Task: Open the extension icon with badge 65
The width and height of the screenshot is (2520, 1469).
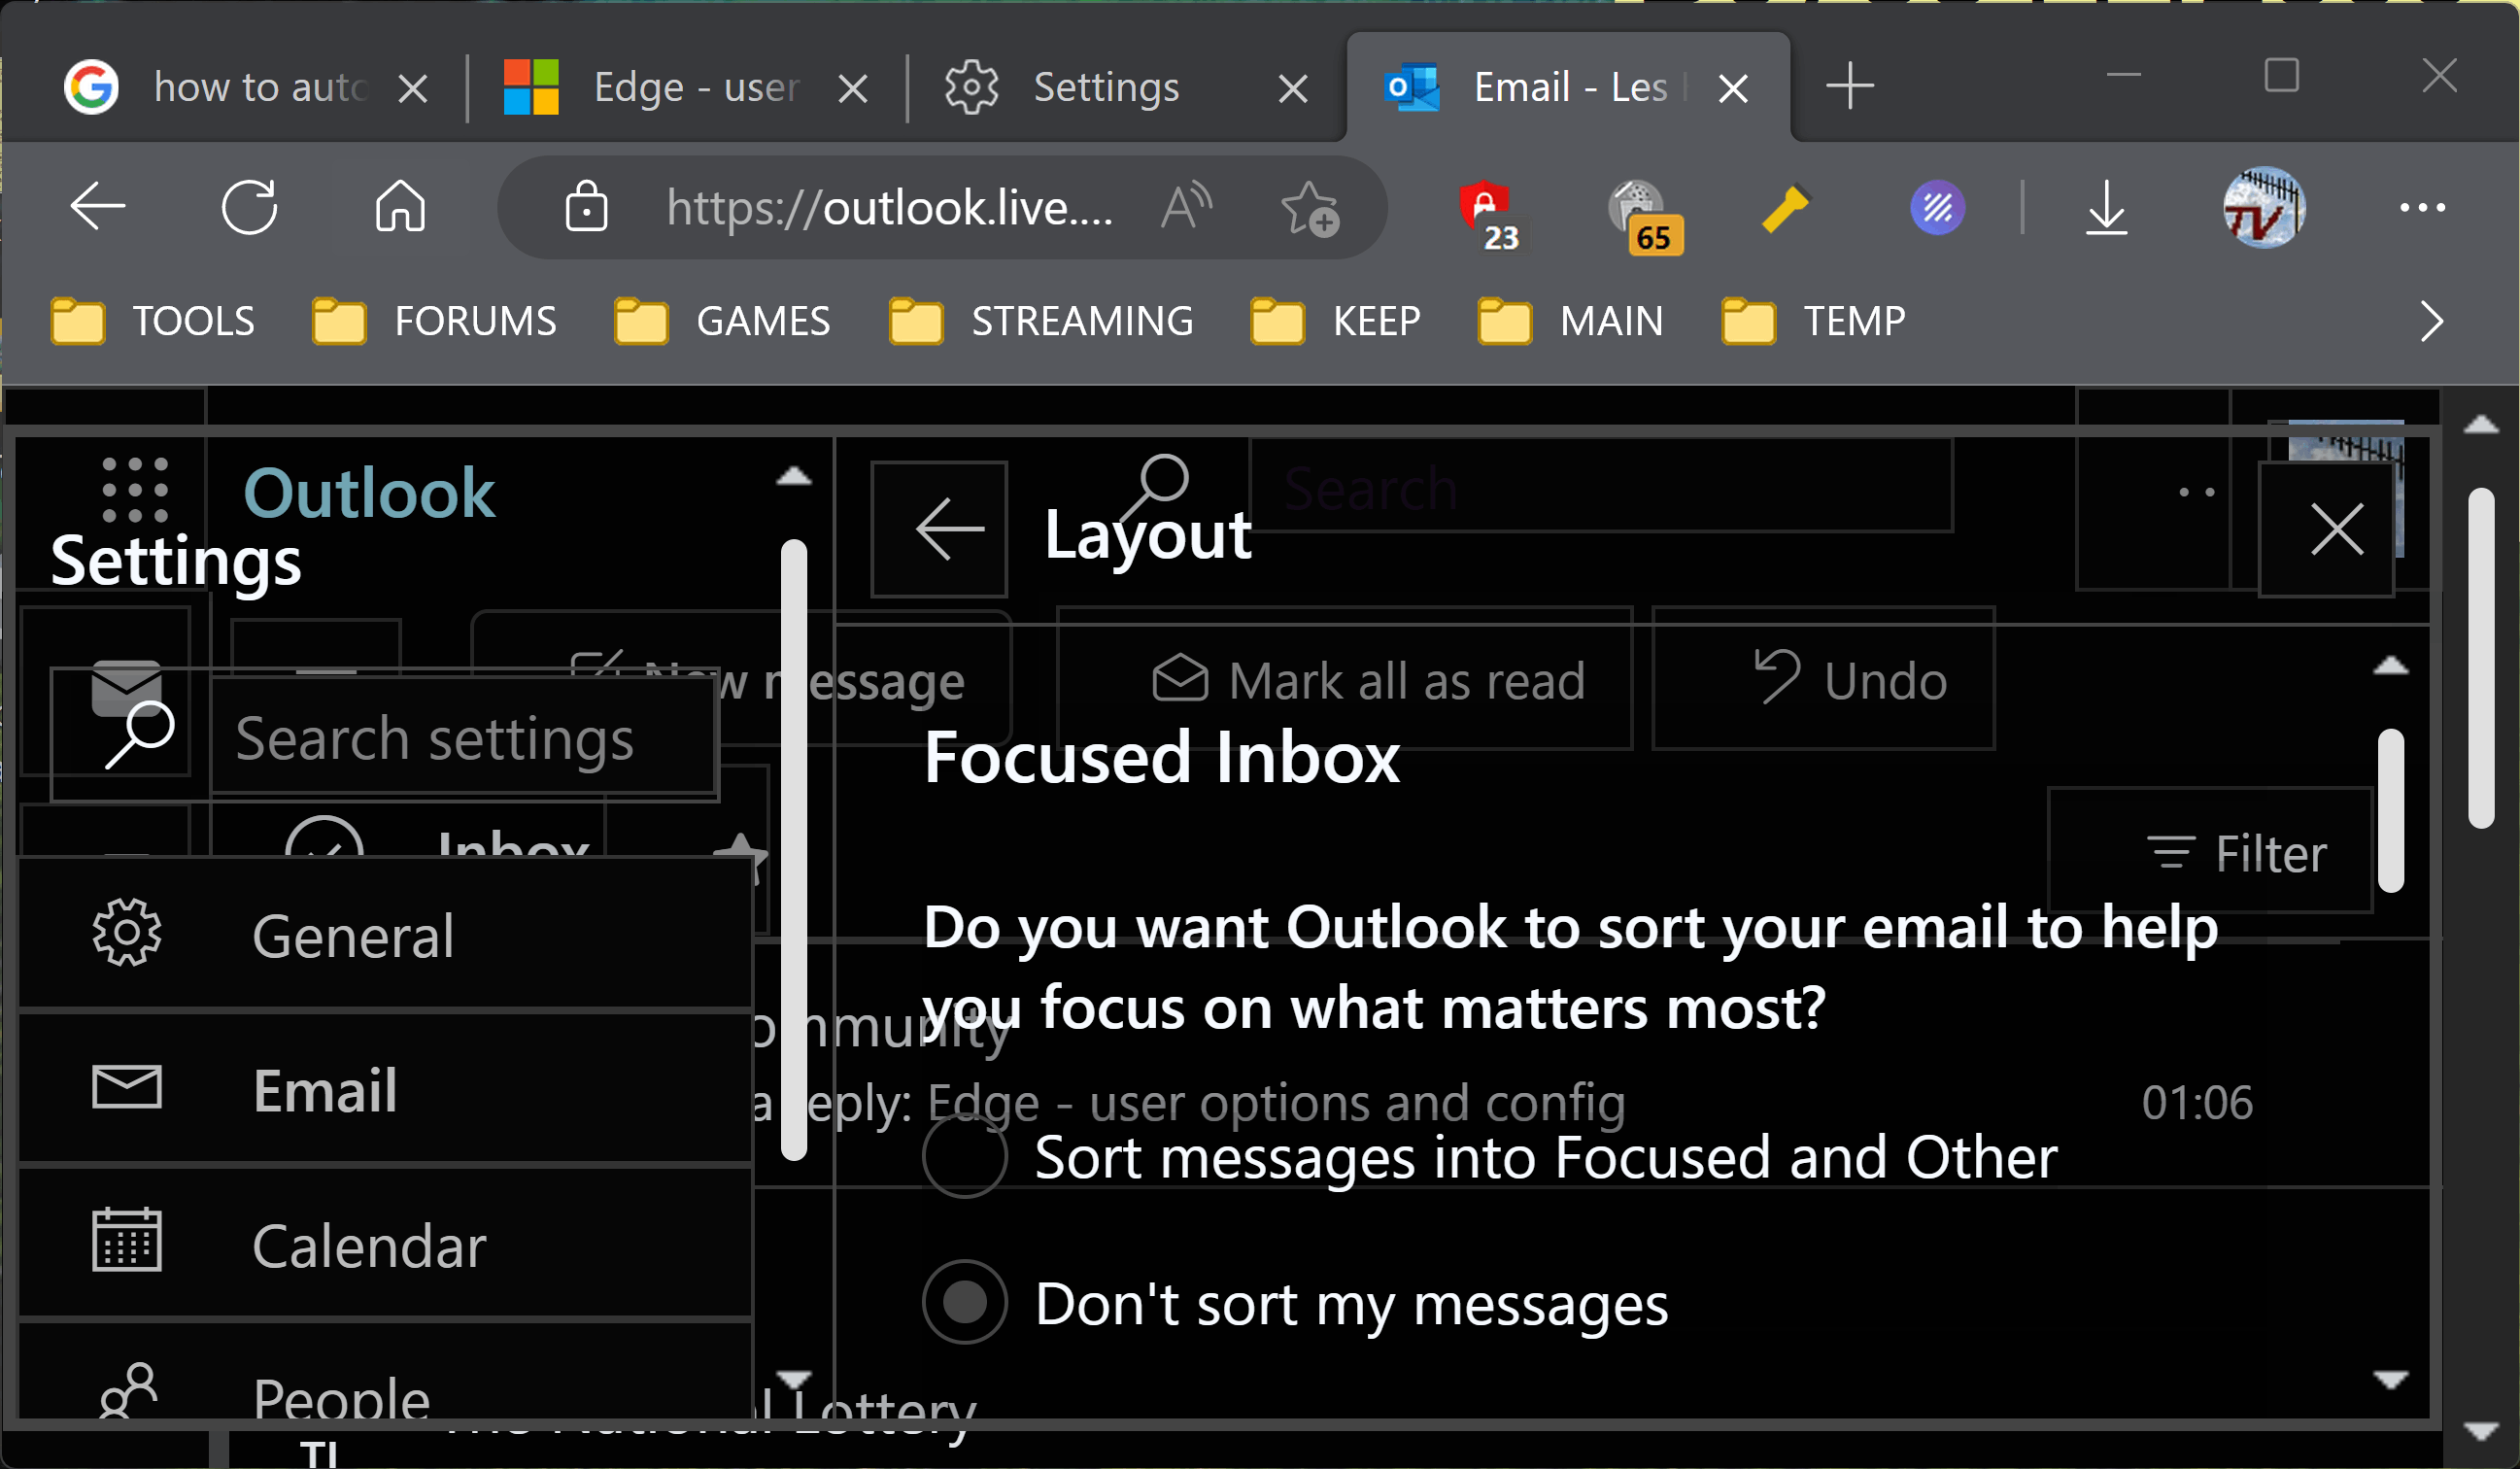Action: tap(1644, 216)
